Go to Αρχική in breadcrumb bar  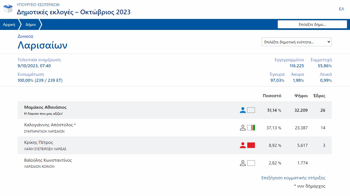tap(9, 24)
